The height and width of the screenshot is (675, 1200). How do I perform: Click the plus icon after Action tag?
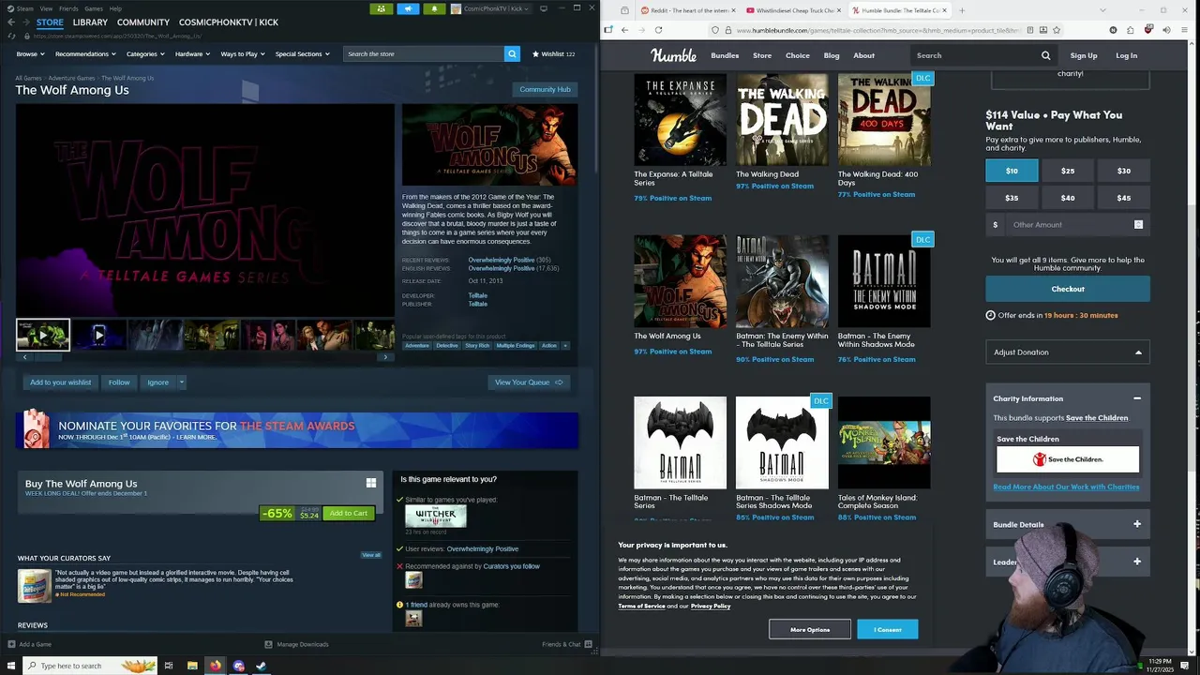[x=564, y=345]
